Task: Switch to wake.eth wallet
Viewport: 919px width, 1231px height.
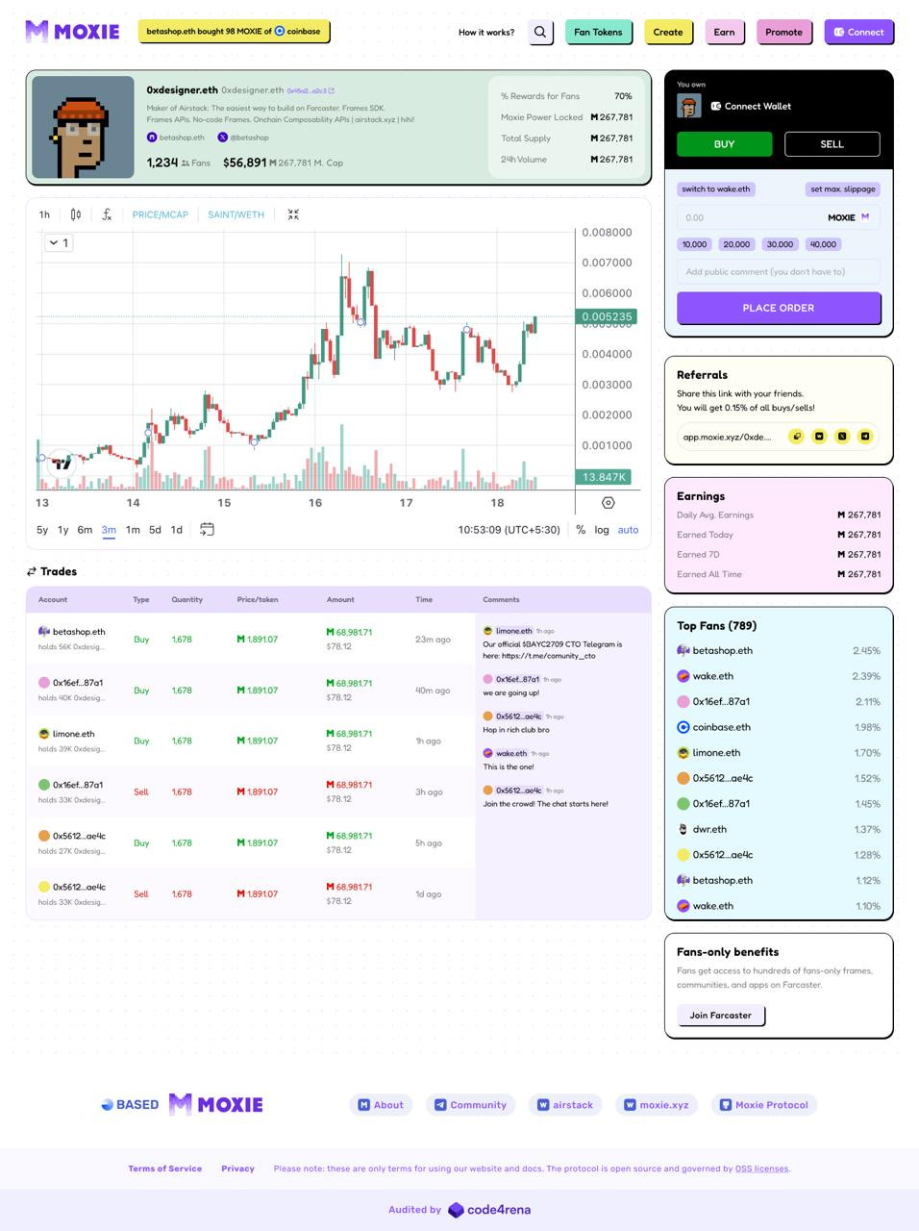Action: [716, 188]
